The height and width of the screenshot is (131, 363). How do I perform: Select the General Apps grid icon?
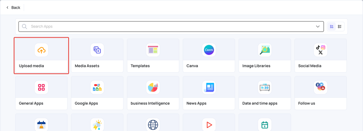41,87
